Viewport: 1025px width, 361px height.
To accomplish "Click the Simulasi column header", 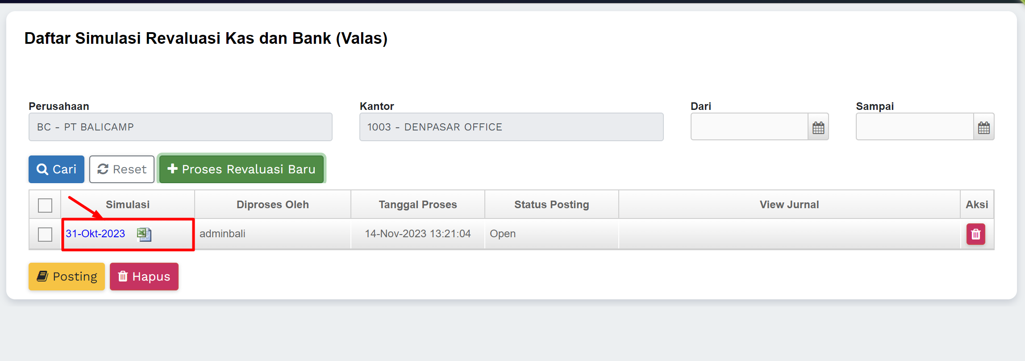I will [128, 205].
